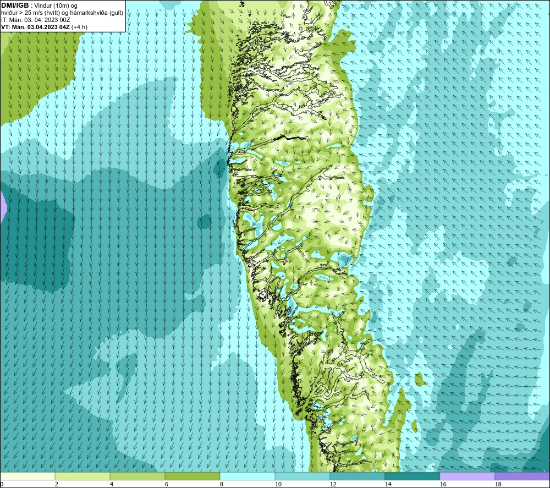The image size is (550, 488).
Task: Click the thick black fjord line on the map
Action: point(290,138)
